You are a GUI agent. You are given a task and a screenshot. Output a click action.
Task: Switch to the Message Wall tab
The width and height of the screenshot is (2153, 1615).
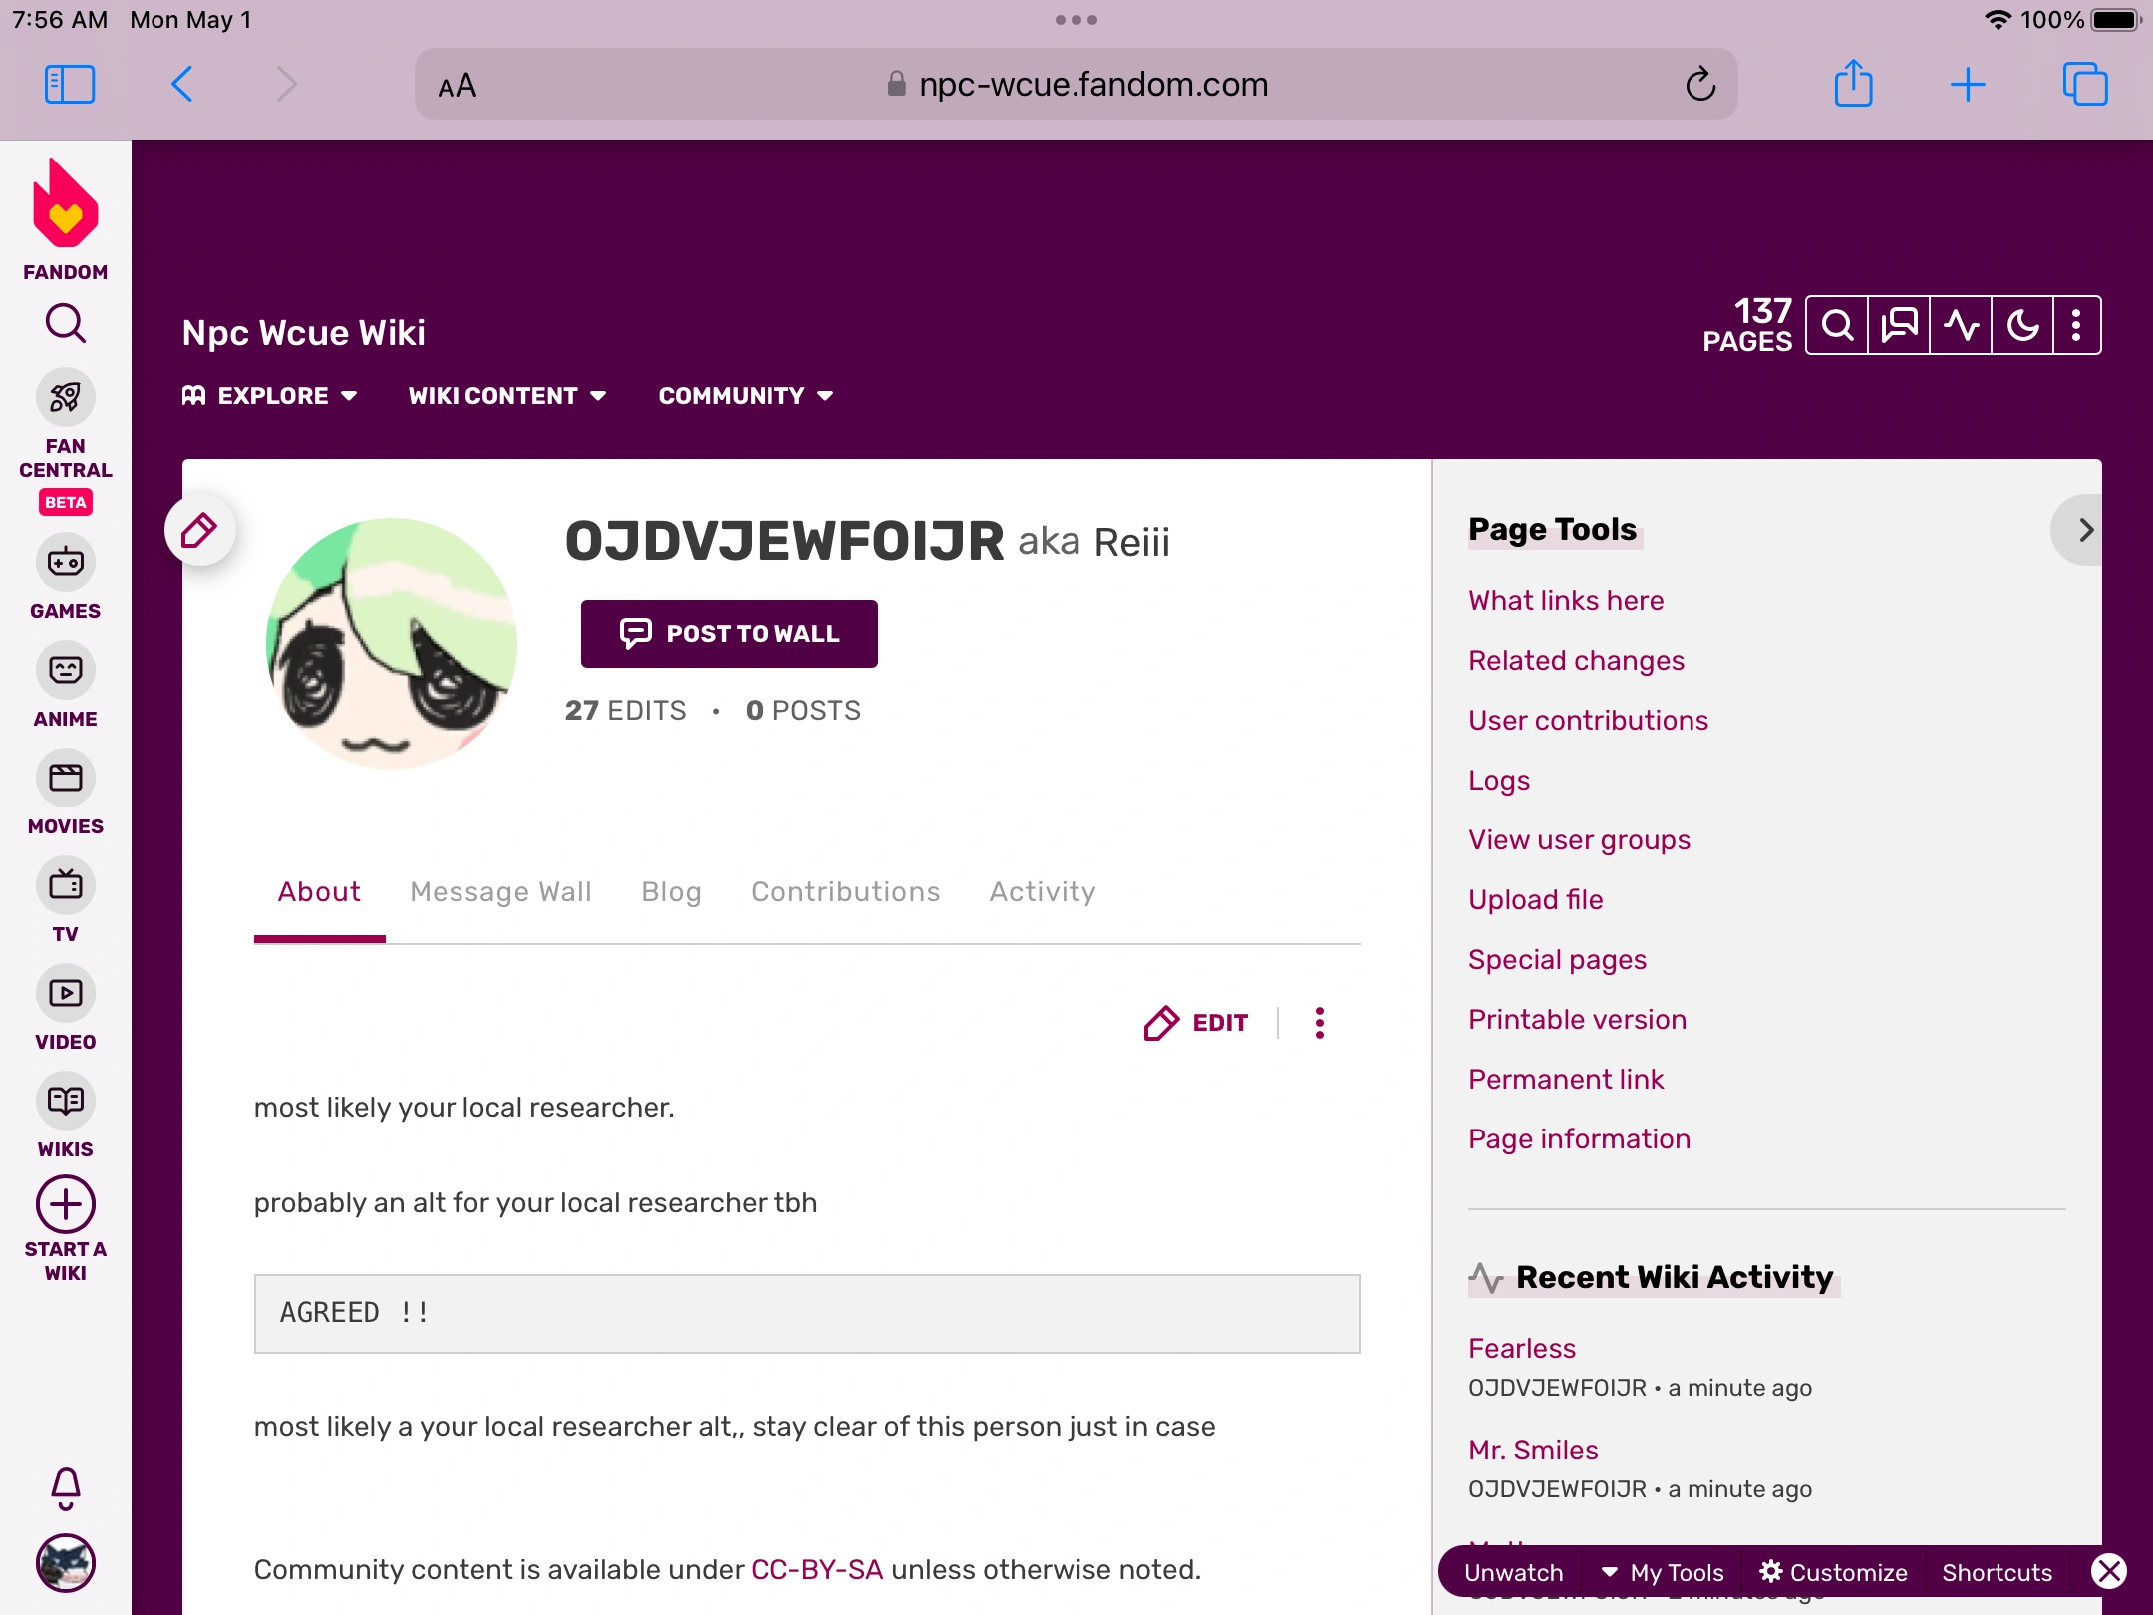499,891
